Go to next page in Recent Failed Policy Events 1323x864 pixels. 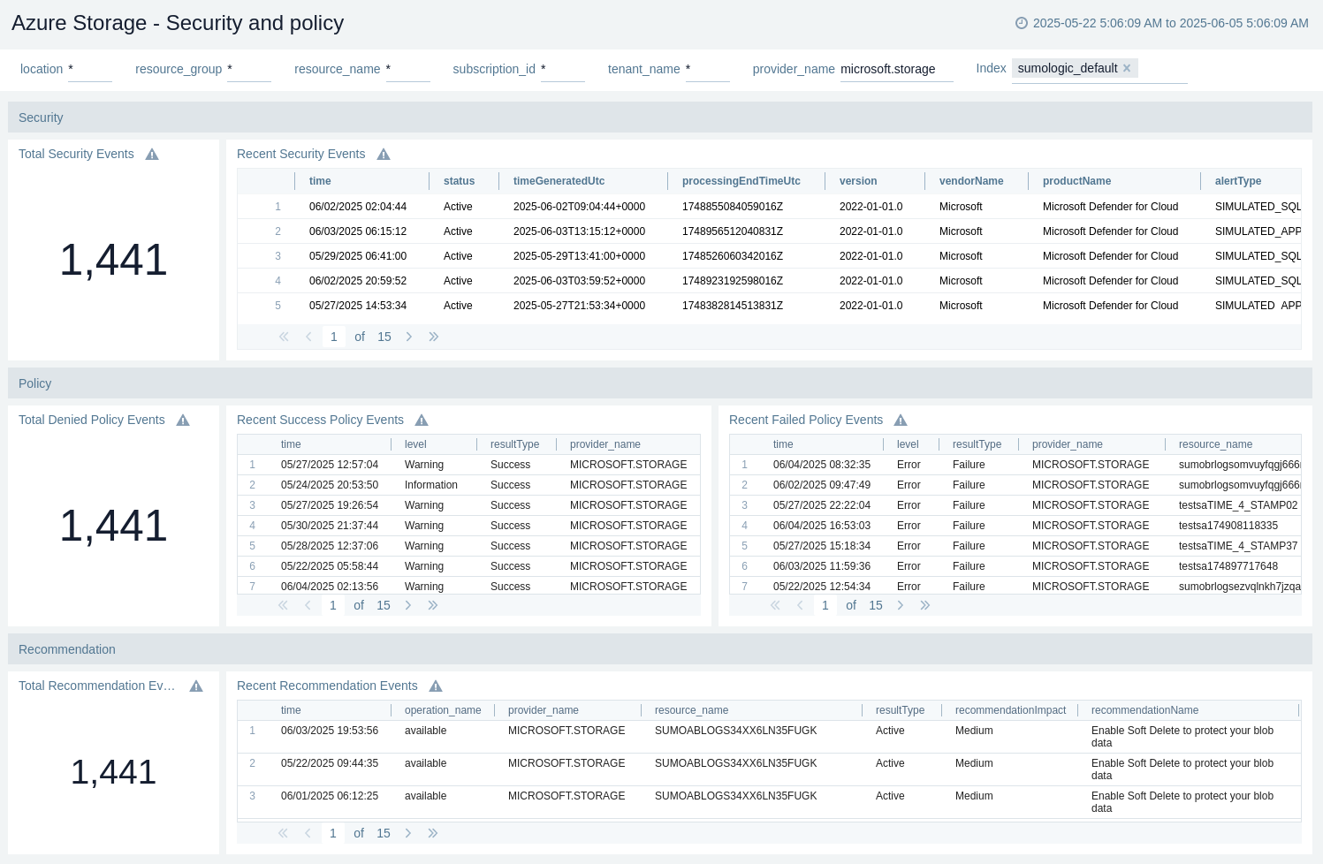pos(901,605)
